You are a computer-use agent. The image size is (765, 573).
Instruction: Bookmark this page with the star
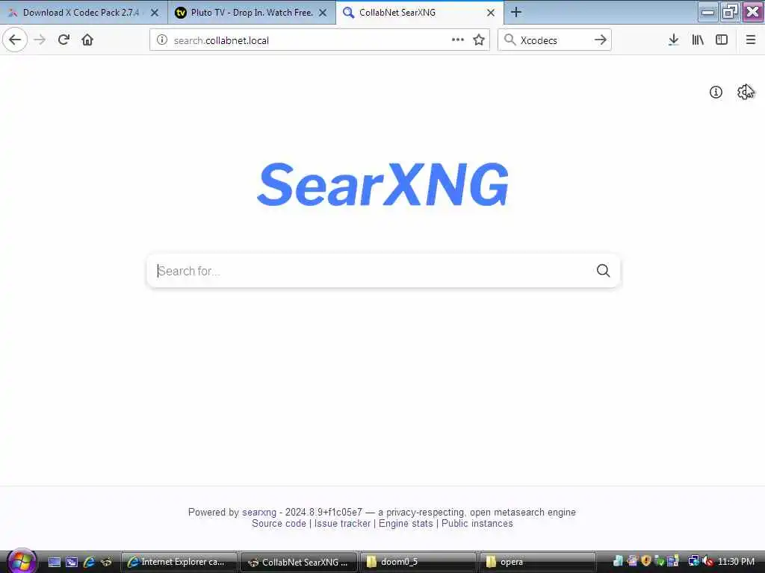coord(479,40)
